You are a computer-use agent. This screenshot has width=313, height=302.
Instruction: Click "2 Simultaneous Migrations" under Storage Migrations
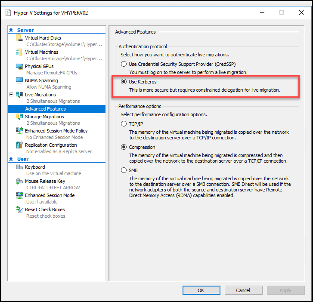[53, 123]
